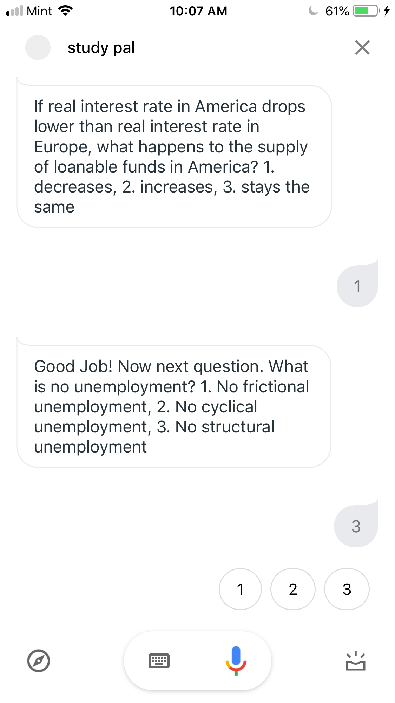Select suggestion chip 3
Screen dimensions: 395x703
347,589
